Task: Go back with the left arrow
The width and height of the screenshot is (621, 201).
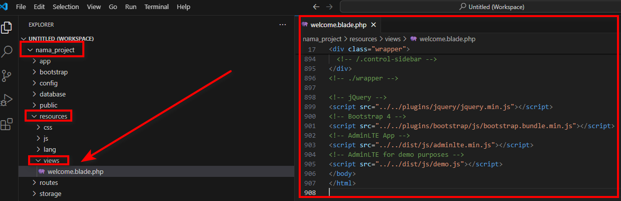Action: click(316, 7)
